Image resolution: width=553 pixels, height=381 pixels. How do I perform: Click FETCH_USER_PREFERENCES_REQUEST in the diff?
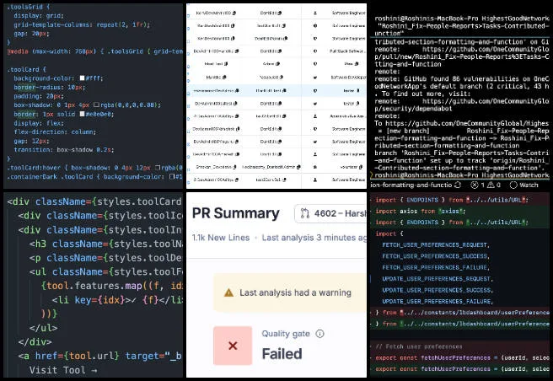435,244
